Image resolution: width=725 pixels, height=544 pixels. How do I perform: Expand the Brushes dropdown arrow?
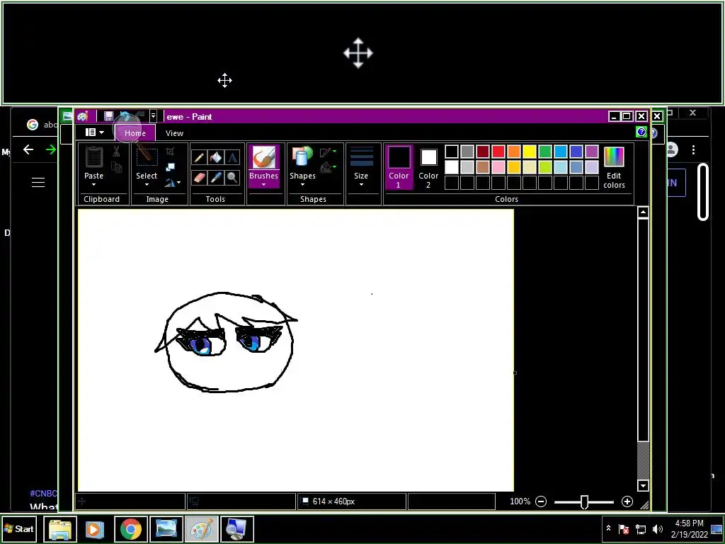pos(263,185)
